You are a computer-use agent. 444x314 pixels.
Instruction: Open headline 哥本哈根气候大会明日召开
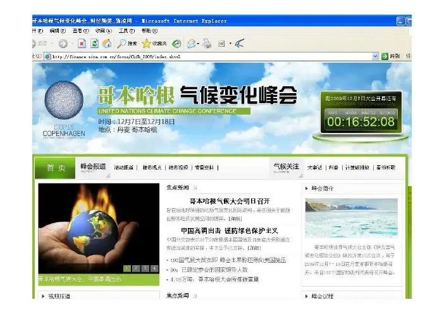click(x=230, y=201)
